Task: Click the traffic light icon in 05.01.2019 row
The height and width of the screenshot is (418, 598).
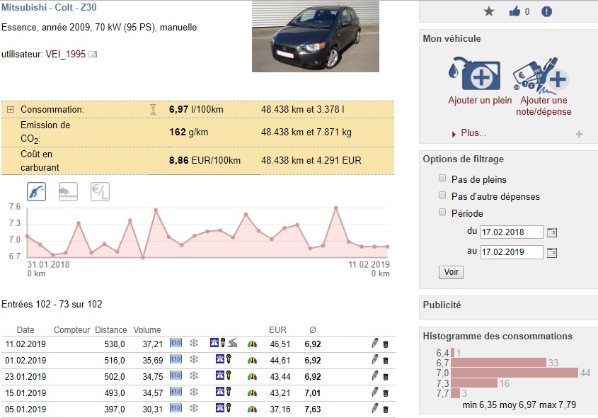Action: [229, 407]
